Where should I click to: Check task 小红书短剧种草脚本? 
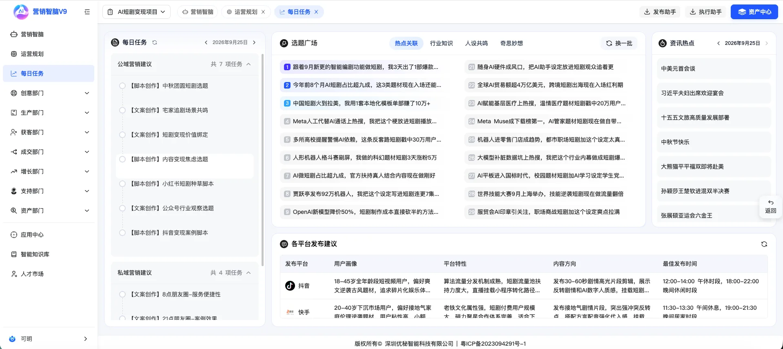[122, 184]
